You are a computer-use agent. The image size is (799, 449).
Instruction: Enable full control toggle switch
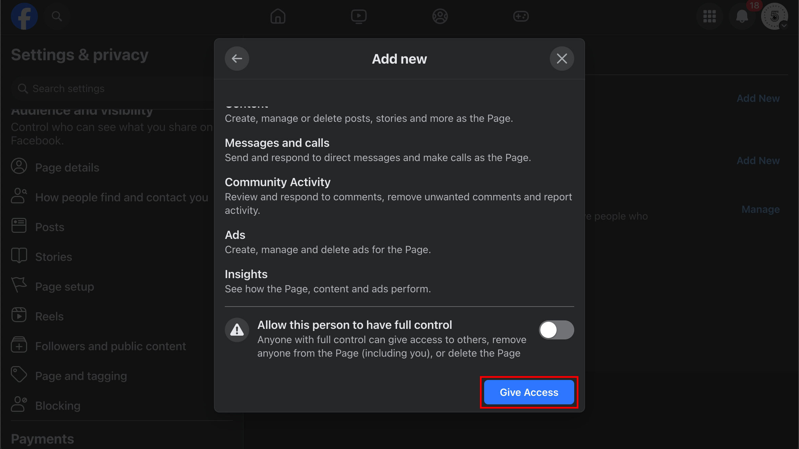(x=556, y=330)
